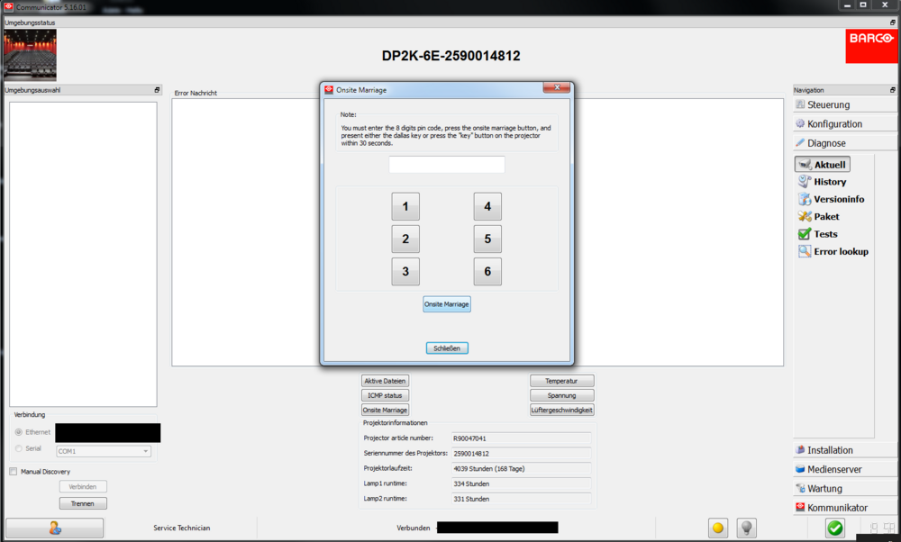Screen dimensions: 901x542
Task: Expand the Konfiguration navigation section
Action: pyautogui.click(x=834, y=124)
